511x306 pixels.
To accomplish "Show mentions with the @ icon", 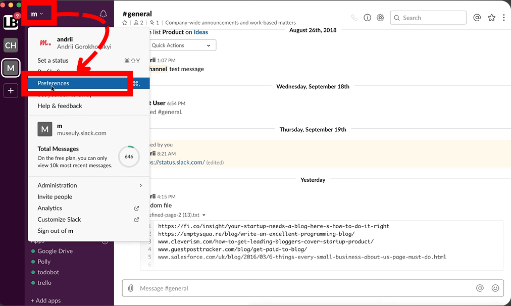I will point(477,18).
